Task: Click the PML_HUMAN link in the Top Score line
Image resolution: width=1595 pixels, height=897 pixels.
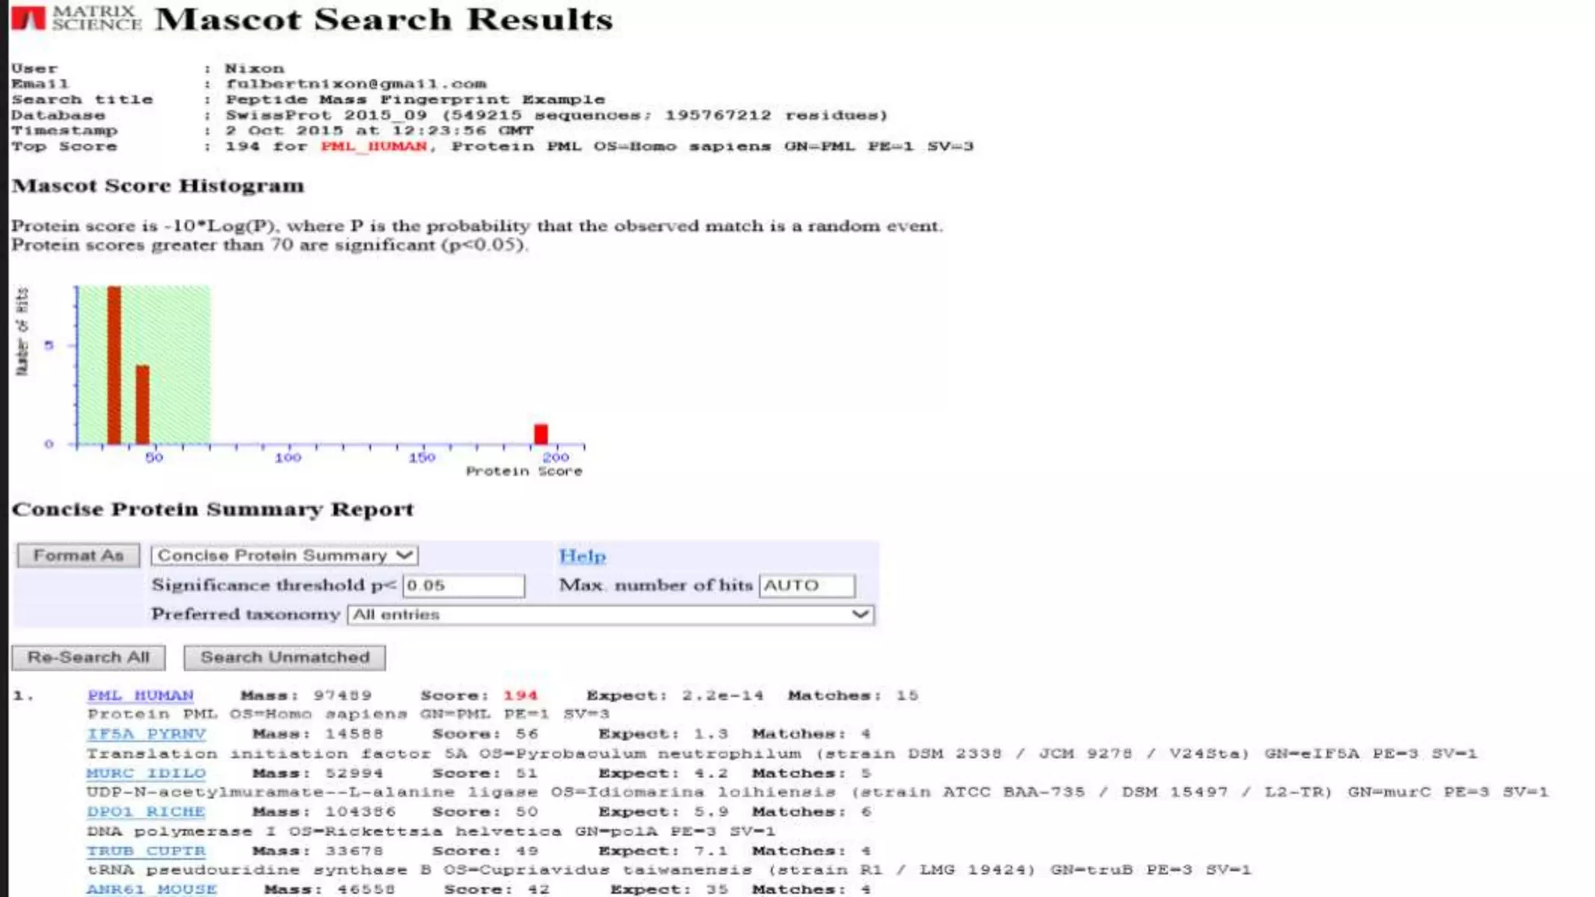Action: 374,146
